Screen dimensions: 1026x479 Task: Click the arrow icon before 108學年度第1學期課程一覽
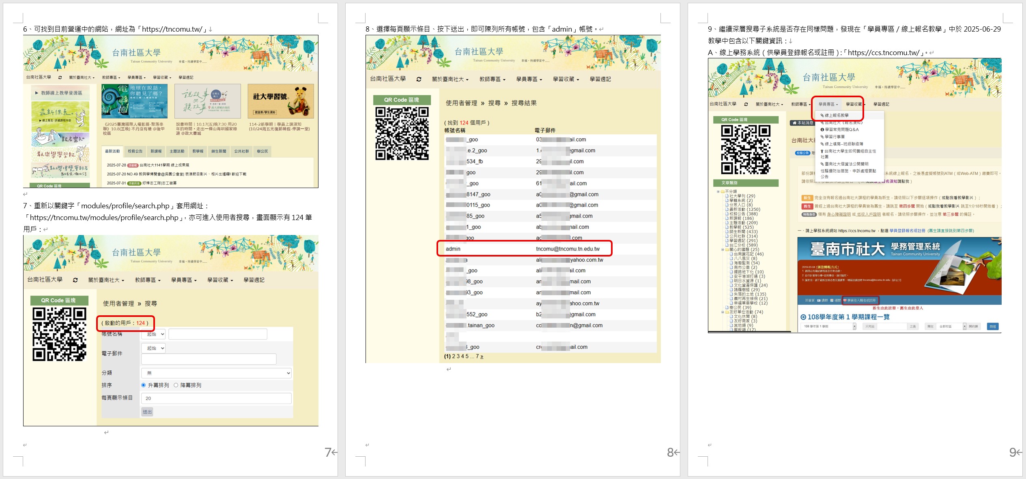(803, 317)
